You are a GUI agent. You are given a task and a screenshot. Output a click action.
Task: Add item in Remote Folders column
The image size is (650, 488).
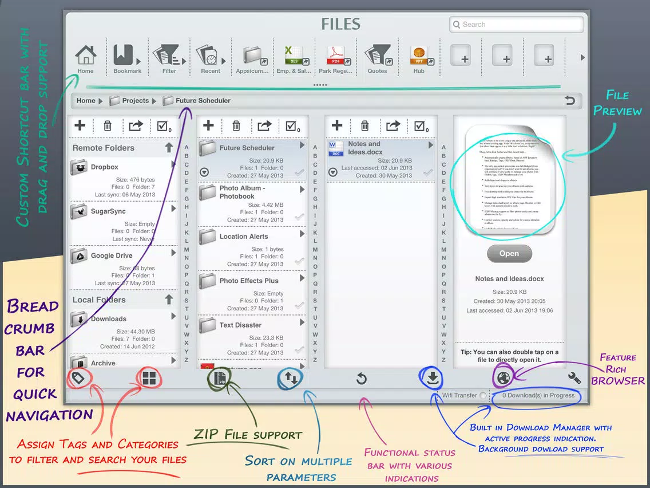pos(80,125)
